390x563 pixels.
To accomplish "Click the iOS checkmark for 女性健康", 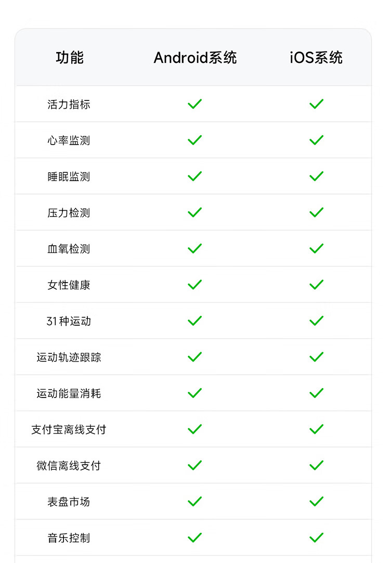I will pos(316,285).
